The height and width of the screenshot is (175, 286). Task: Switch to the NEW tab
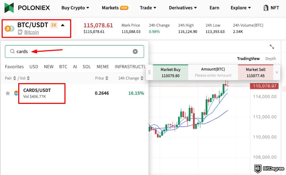point(49,67)
